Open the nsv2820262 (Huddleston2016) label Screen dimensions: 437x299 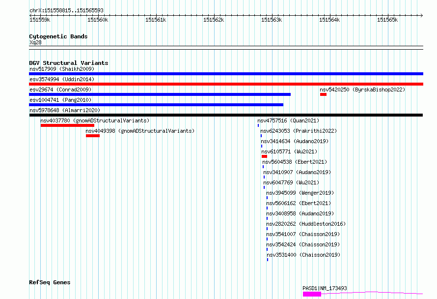click(x=306, y=224)
